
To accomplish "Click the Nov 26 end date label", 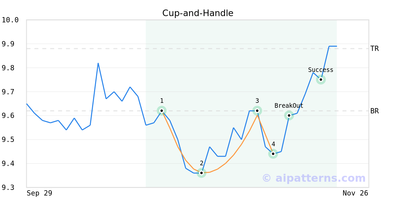I will point(355,193).
